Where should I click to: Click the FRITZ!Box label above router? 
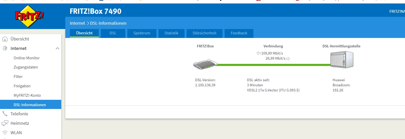point(205,46)
